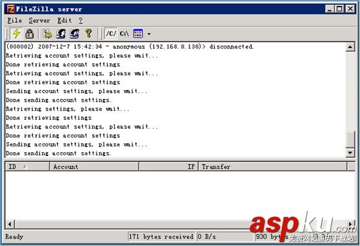Click log scrollbar down arrow
Image resolution: width=360 pixels, height=246 pixels.
[350, 153]
